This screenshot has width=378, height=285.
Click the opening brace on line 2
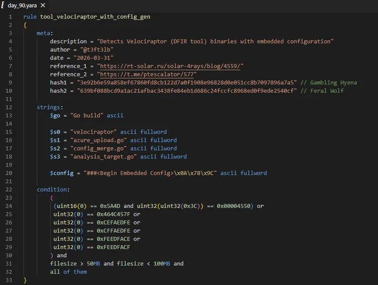tap(25, 25)
